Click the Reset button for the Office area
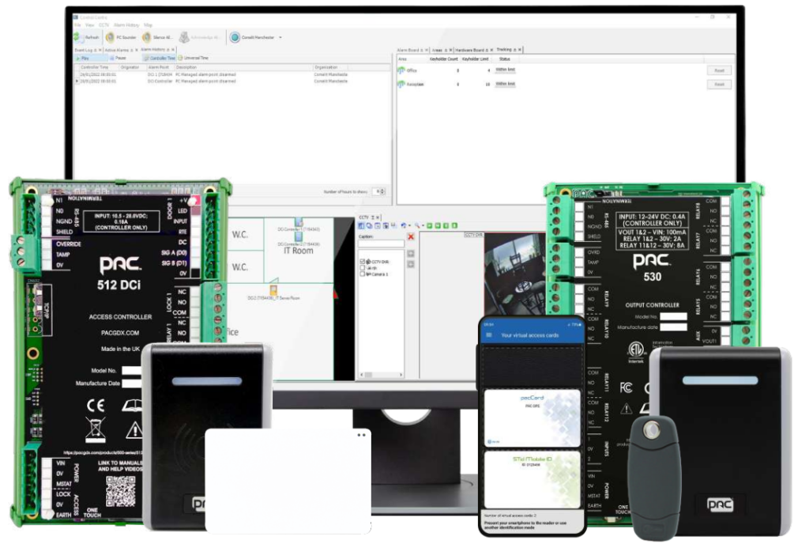The image size is (809, 544). tap(718, 70)
